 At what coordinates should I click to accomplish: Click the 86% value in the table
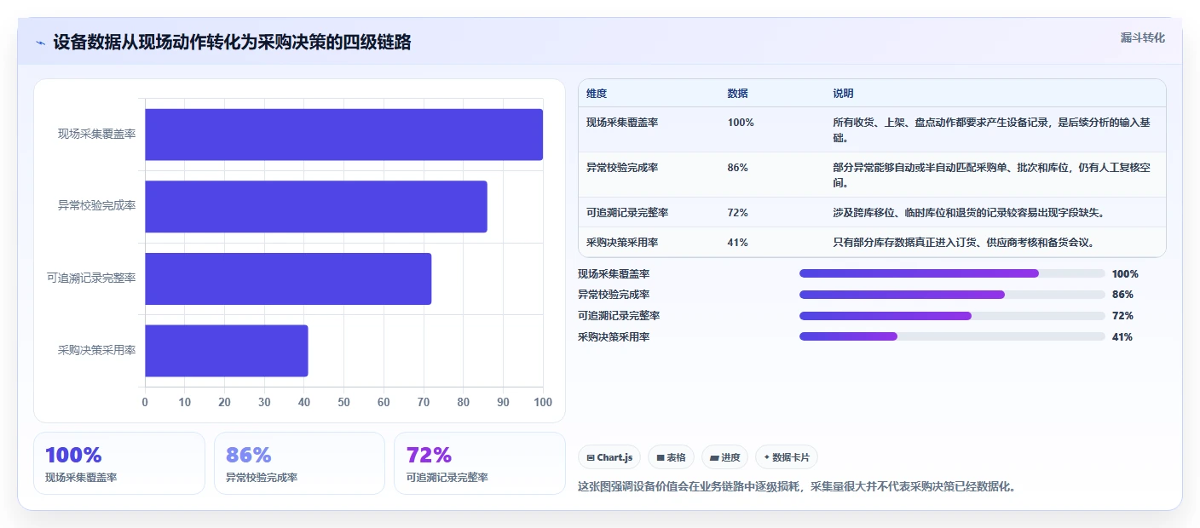tap(738, 168)
